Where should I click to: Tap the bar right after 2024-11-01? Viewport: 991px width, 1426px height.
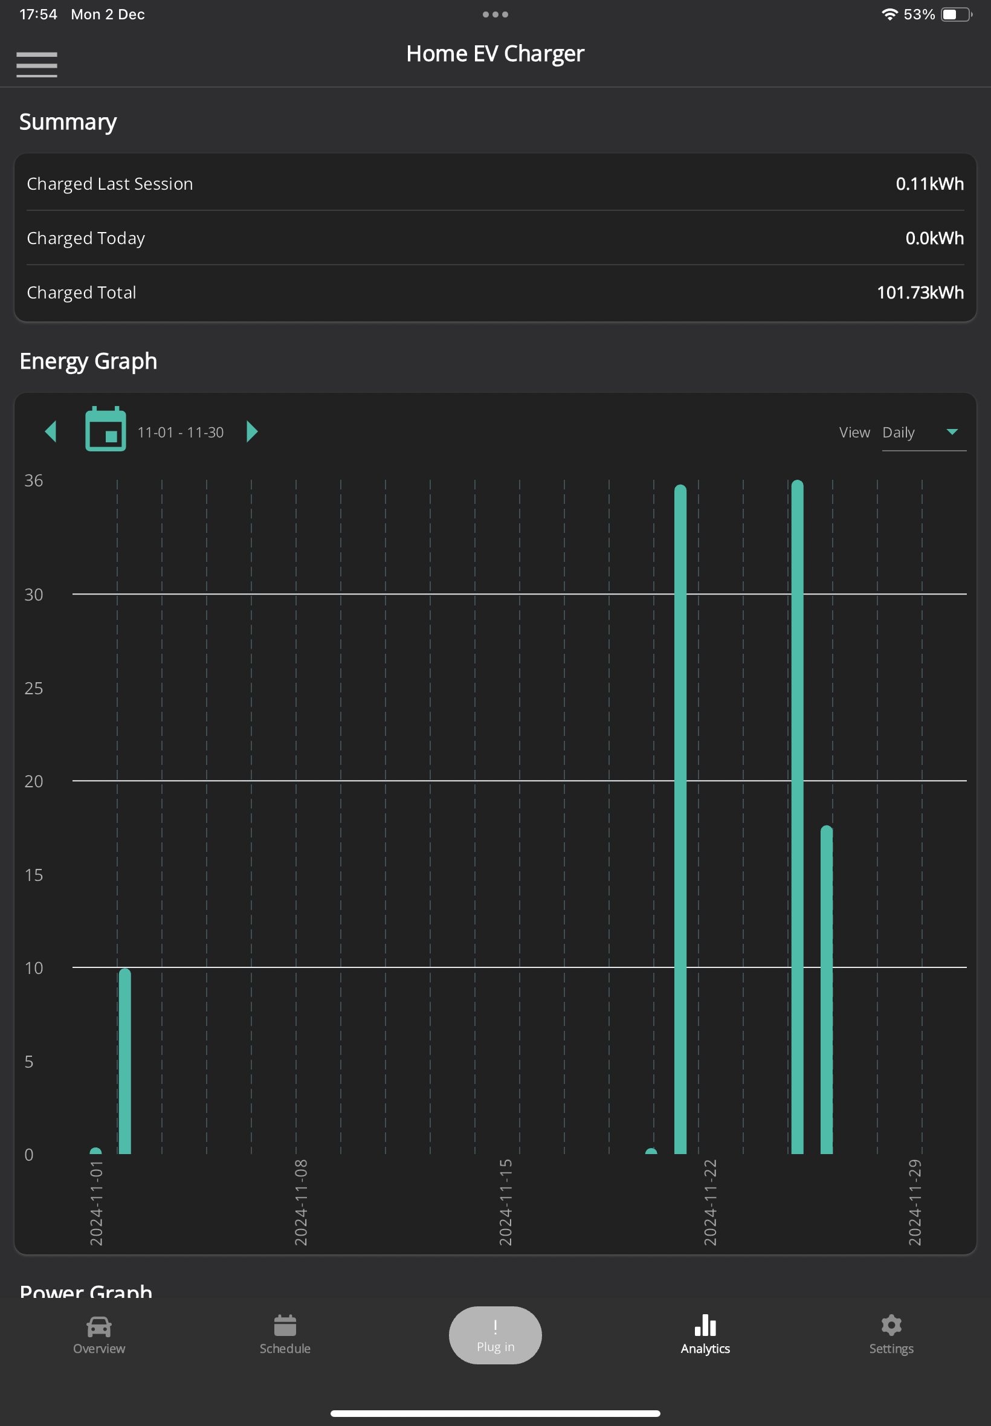125,1061
